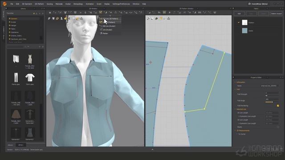The image size is (285, 160).
Task: Open the Animation menu
Action: point(90,4)
